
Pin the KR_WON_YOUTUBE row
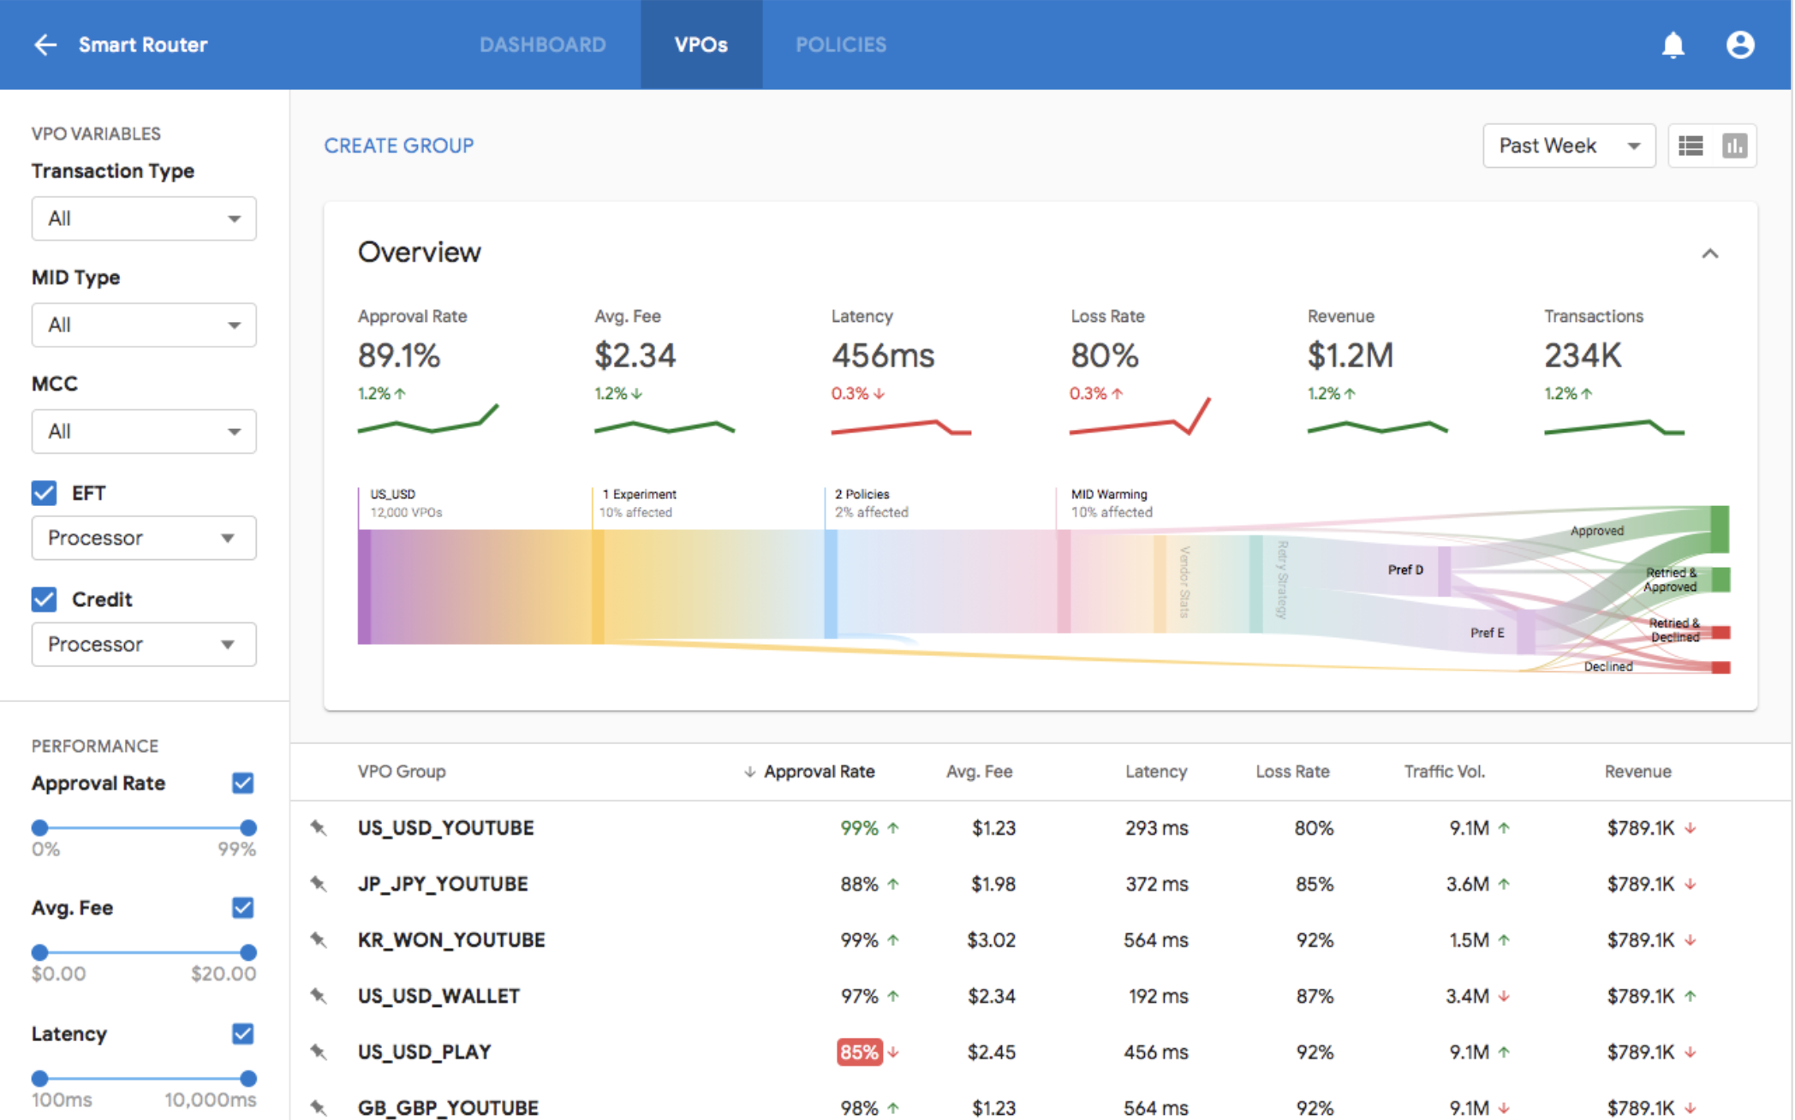click(x=319, y=940)
